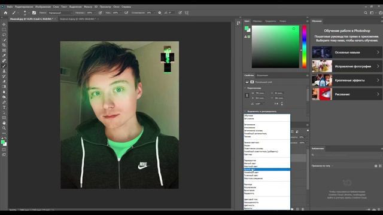Select the Gradient tool
383x215 pixels.
coord(4,87)
